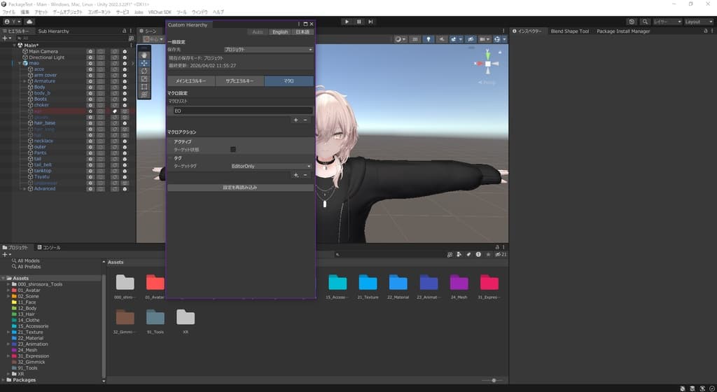Viewport: 717px width, 392px height.
Task: Open the VRChat SDK menu
Action: 160,12
